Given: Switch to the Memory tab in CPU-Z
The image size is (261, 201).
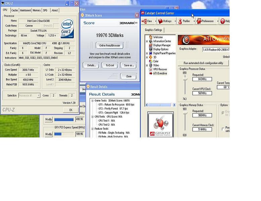Looking at the screenshot, I should pyautogui.click(x=37, y=10).
